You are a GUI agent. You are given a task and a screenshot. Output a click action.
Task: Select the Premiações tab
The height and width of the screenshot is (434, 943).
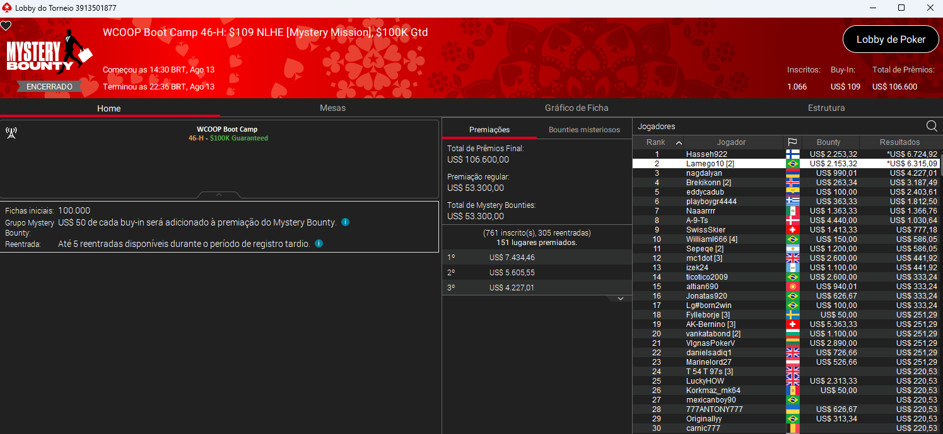pyautogui.click(x=489, y=130)
